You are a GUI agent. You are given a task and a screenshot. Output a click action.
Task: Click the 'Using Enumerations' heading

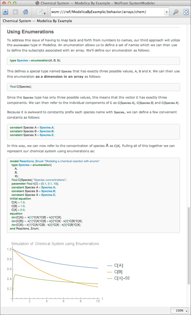point(30,32)
